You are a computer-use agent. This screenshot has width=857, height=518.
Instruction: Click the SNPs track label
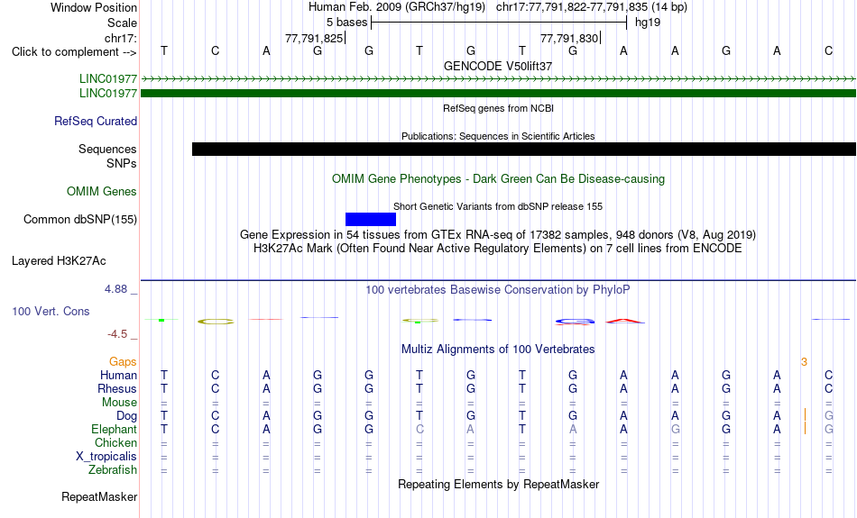tap(122, 163)
